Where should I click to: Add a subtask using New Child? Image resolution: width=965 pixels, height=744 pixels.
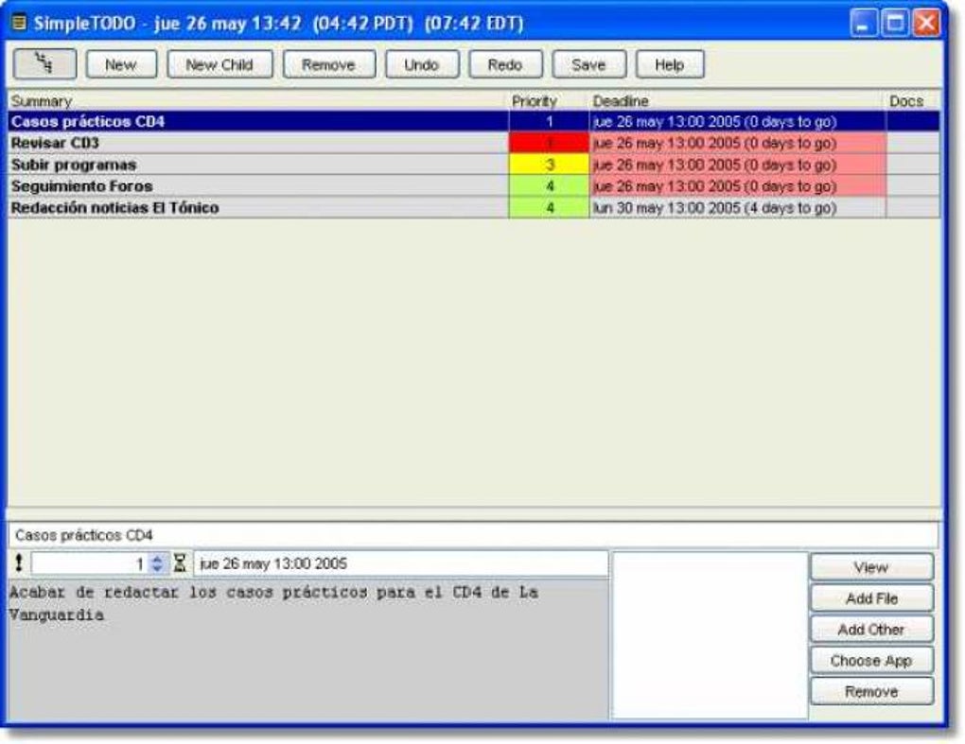[x=219, y=64]
